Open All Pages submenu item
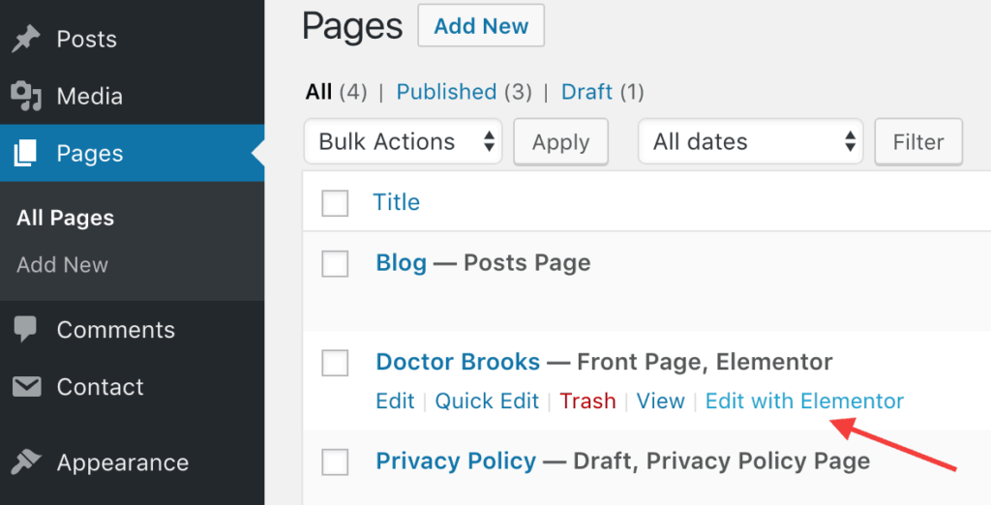 tap(65, 218)
